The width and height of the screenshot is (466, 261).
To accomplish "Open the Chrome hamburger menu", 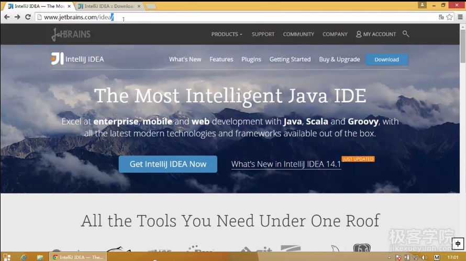I will click(x=460, y=17).
